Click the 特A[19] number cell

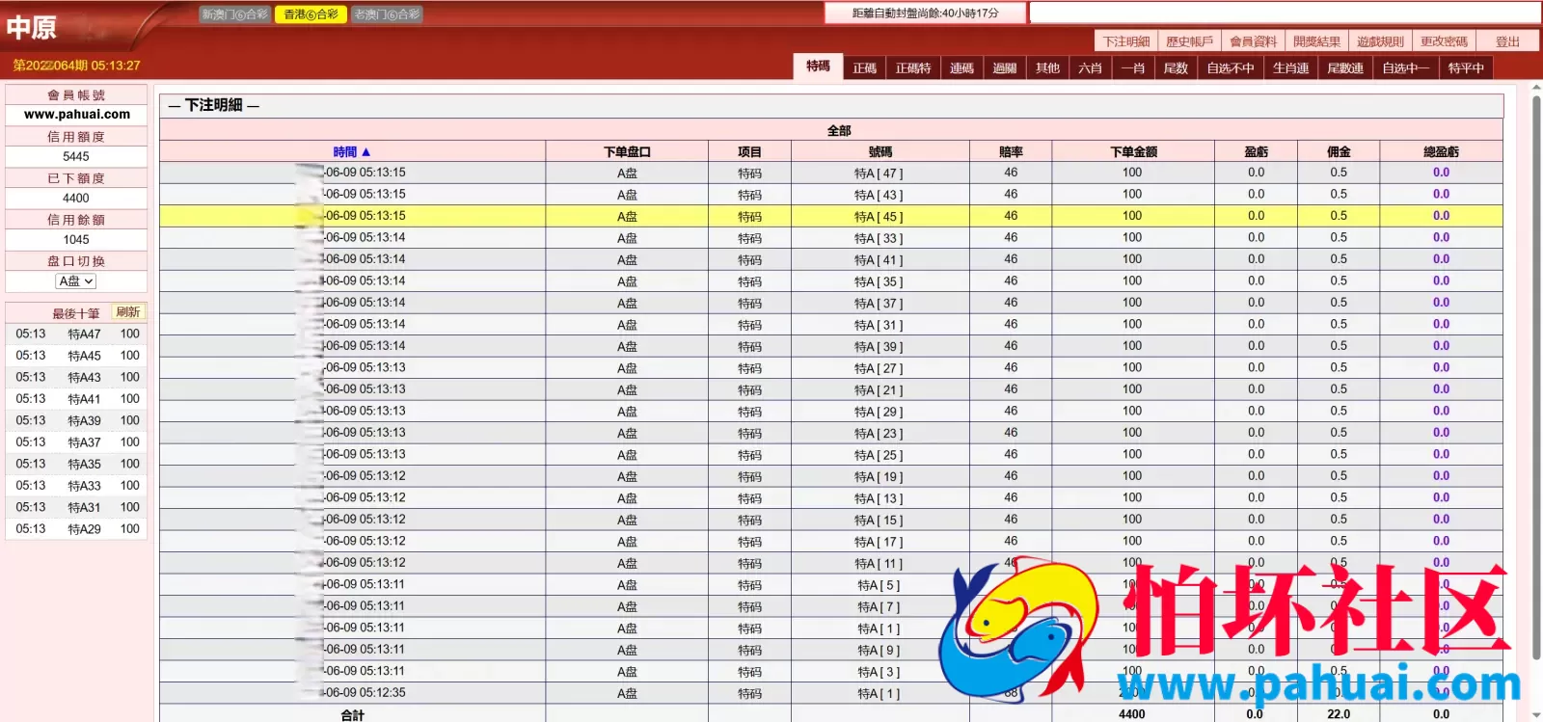879,476
